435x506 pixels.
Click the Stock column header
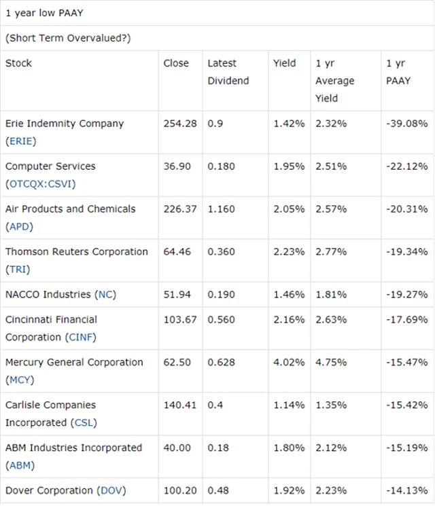[x=19, y=63]
